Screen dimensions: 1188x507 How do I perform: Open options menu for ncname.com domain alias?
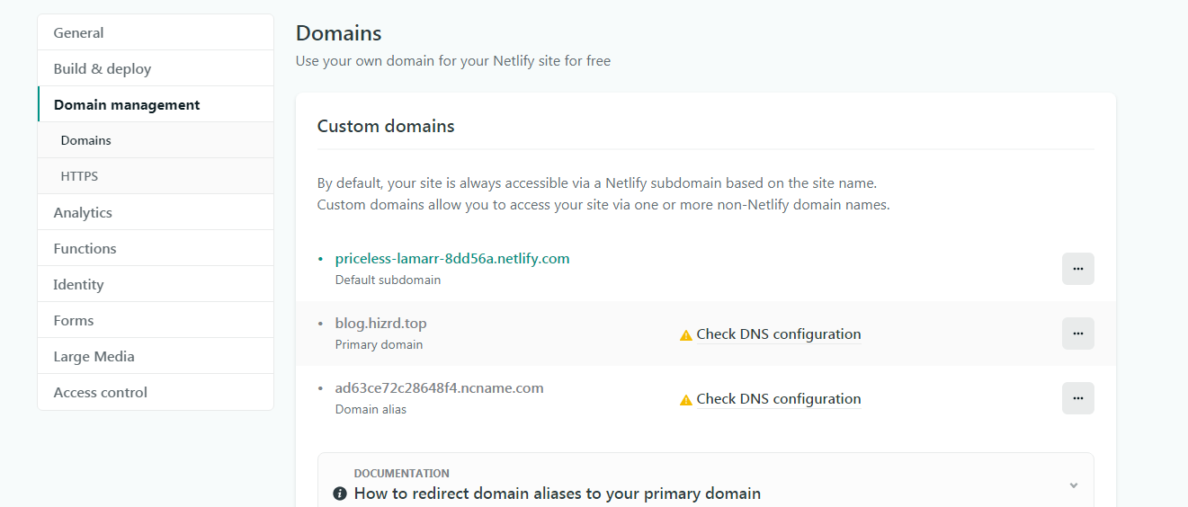pos(1077,398)
